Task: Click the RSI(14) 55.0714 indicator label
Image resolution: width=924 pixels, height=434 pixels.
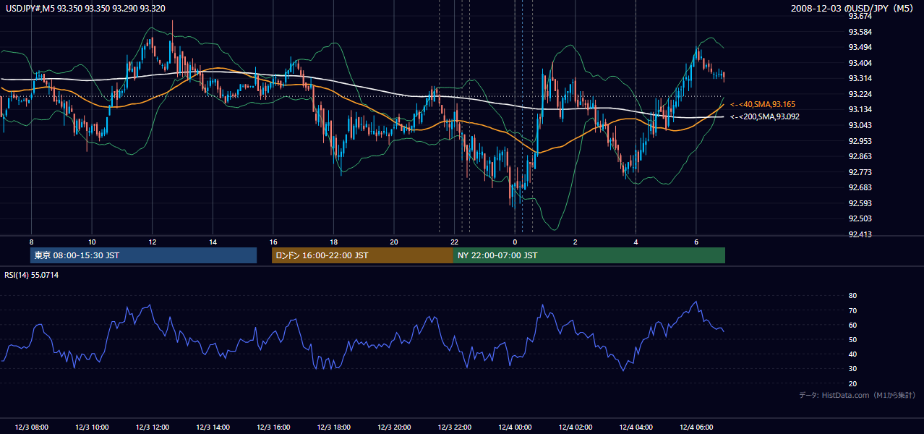Action: pos(32,275)
